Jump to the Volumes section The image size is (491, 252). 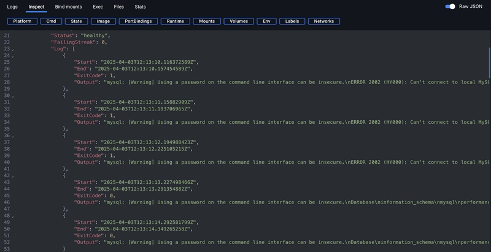239,21
